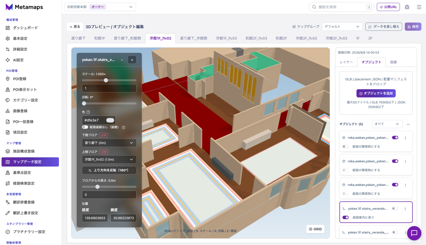The width and height of the screenshot is (426, 245).
Task: Open 経路検索設定 in the sidebar
Action: click(30, 183)
